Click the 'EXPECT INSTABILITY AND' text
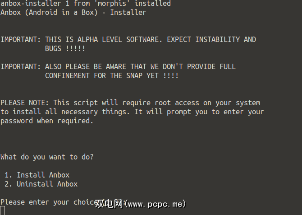 pyautogui.click(x=211, y=39)
